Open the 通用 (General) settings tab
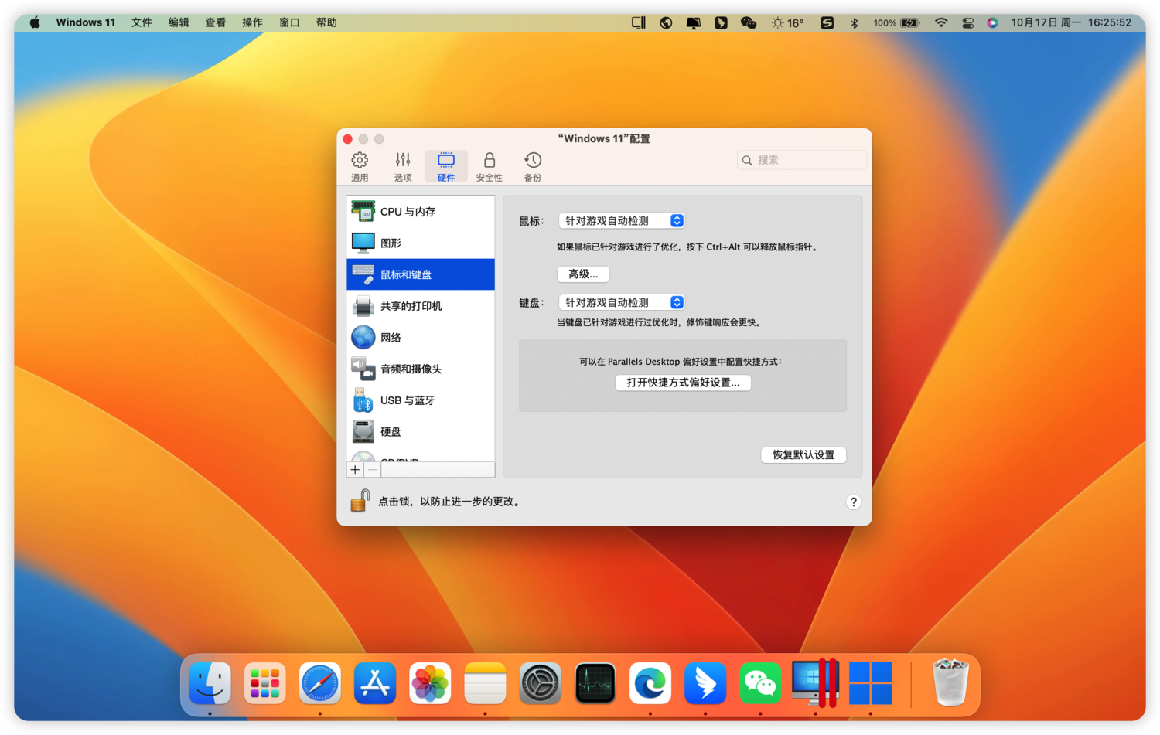 click(x=360, y=166)
